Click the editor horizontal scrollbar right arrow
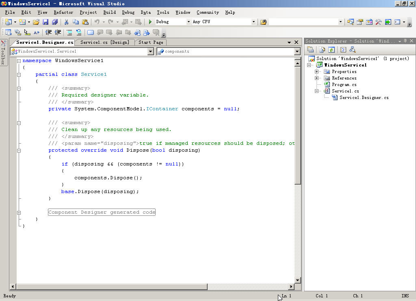The image size is (416, 301). (x=291, y=286)
